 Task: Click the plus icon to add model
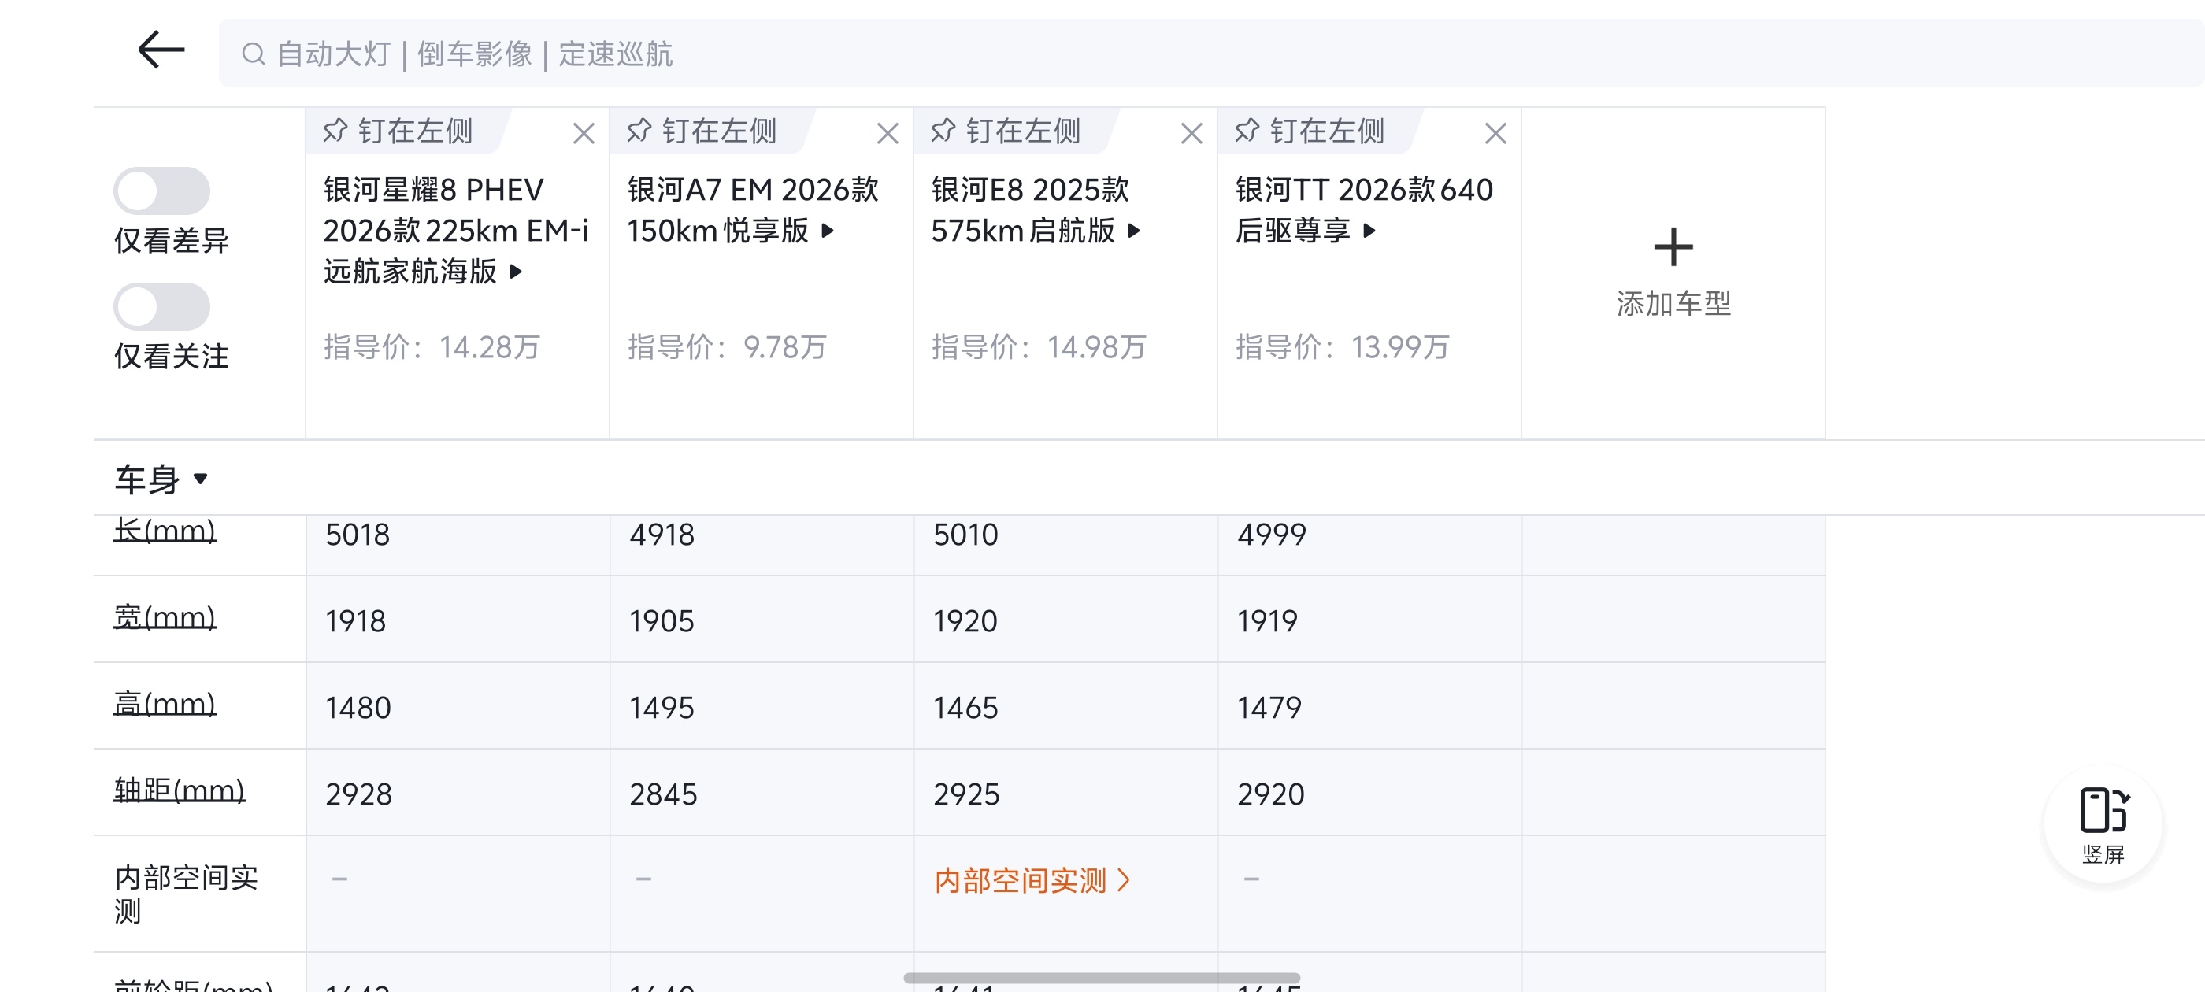[1673, 248]
